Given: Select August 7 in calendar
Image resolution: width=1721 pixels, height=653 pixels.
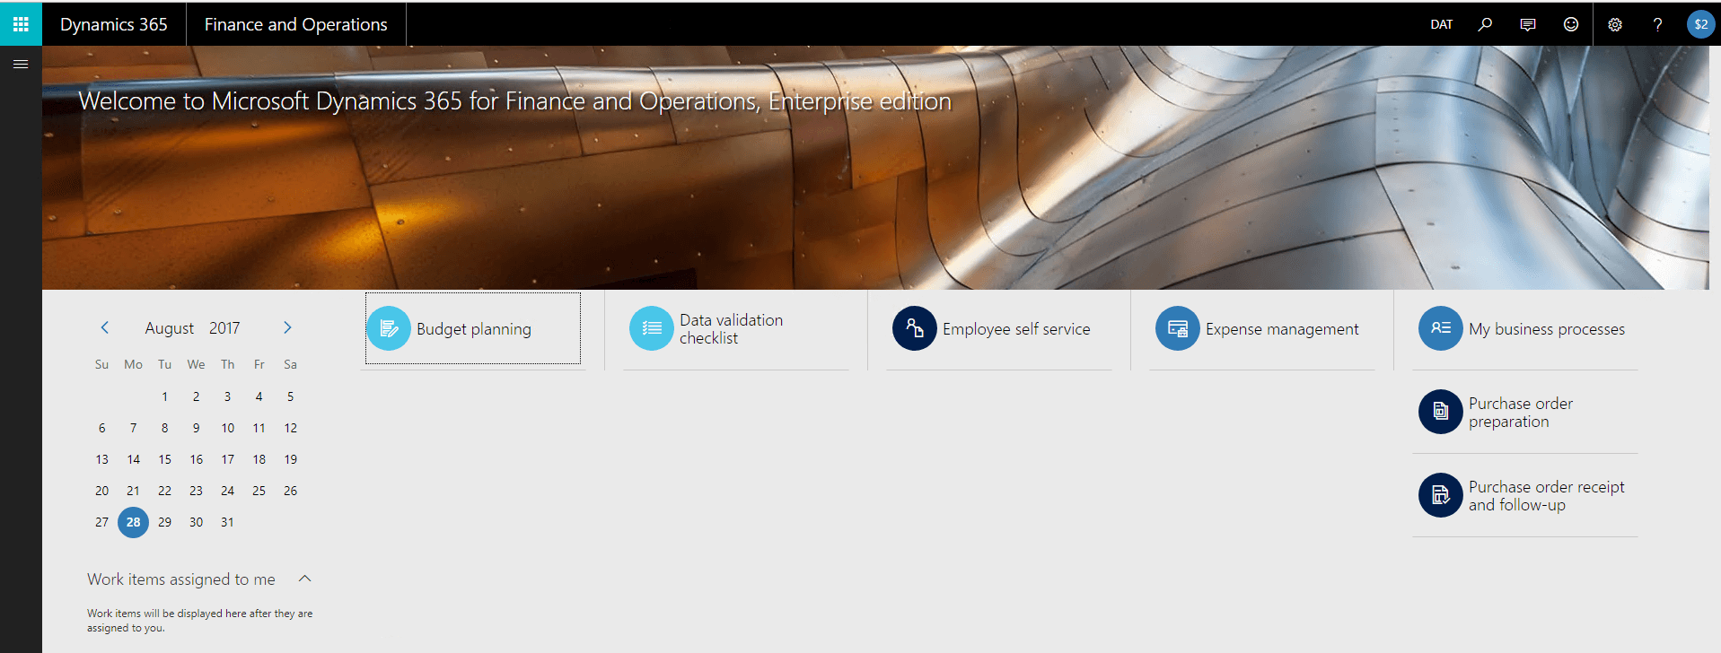Looking at the screenshot, I should tap(133, 428).
